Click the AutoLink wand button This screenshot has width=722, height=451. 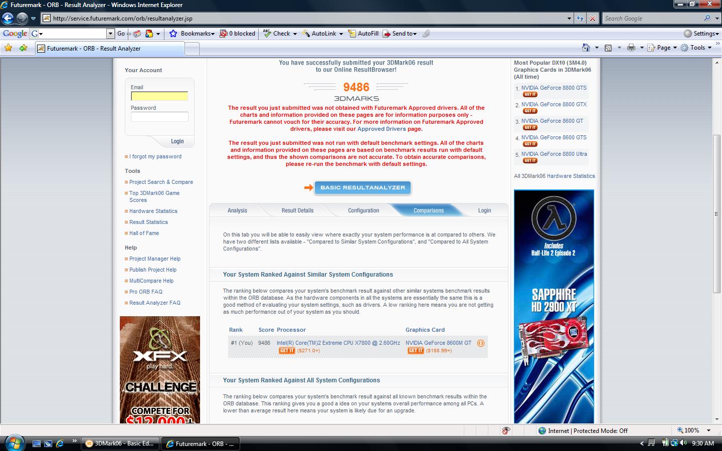(x=319, y=34)
